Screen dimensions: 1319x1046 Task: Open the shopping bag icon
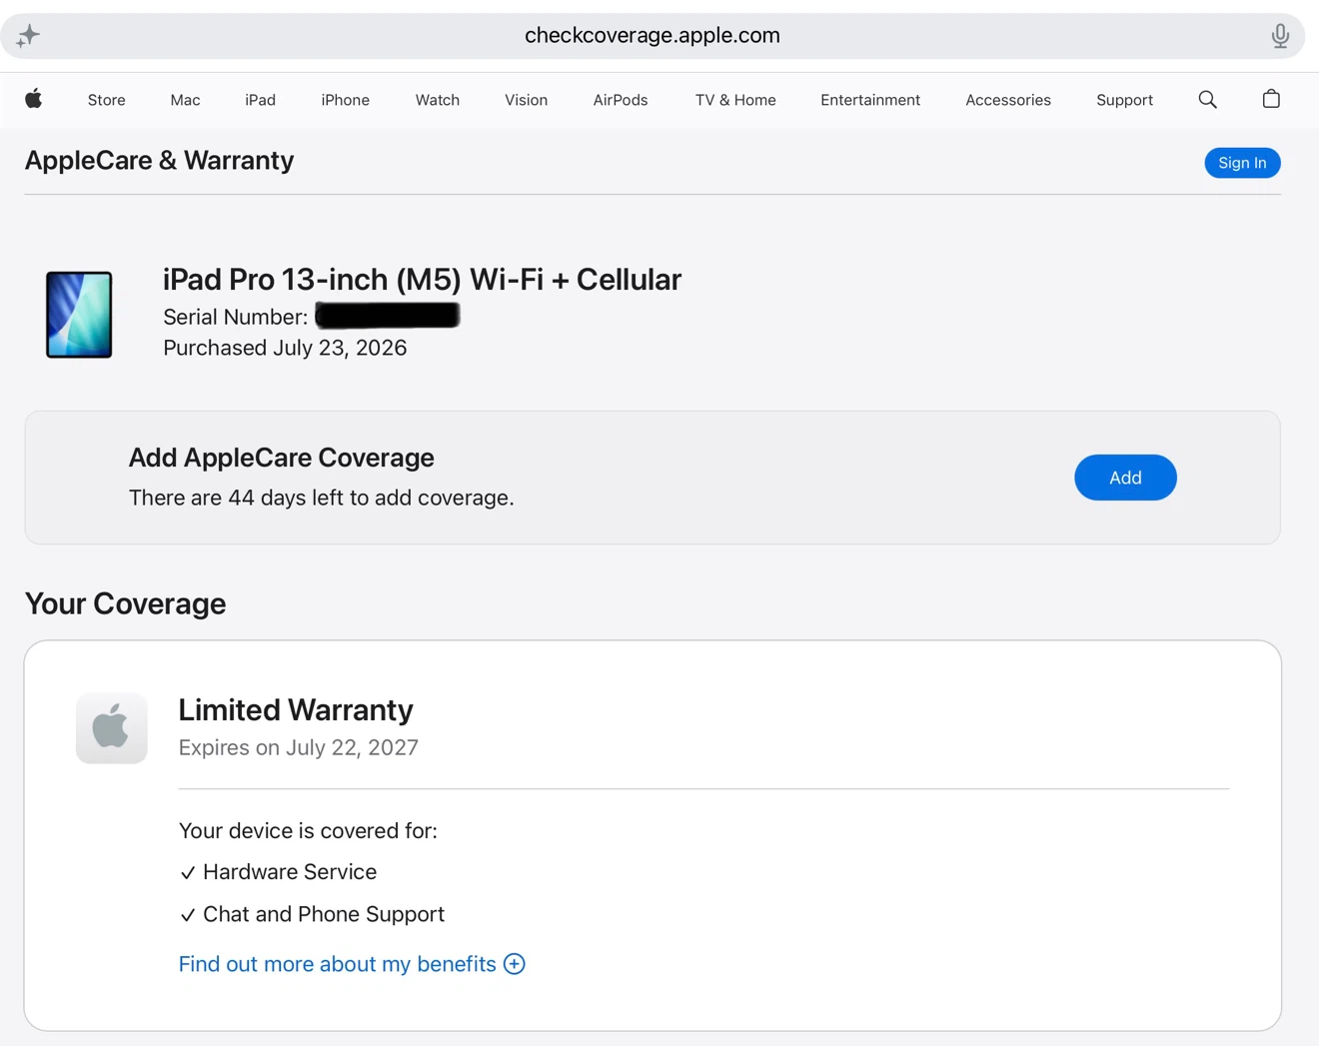1271,98
